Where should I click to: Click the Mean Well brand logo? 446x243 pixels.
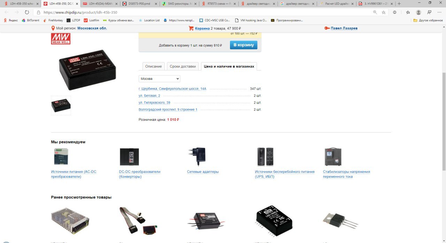(x=61, y=39)
